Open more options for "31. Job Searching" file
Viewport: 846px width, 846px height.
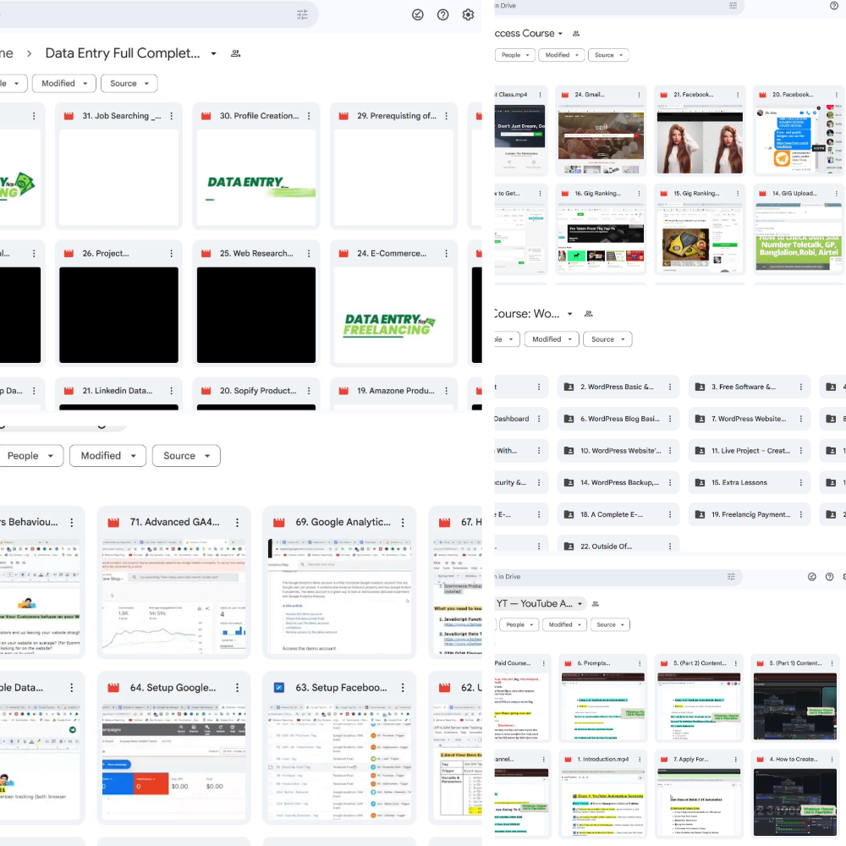(x=172, y=116)
